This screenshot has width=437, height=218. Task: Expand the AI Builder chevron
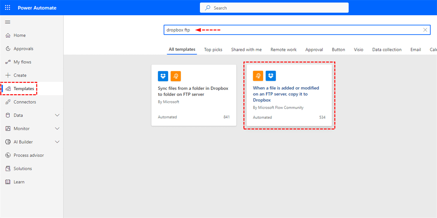click(x=57, y=142)
